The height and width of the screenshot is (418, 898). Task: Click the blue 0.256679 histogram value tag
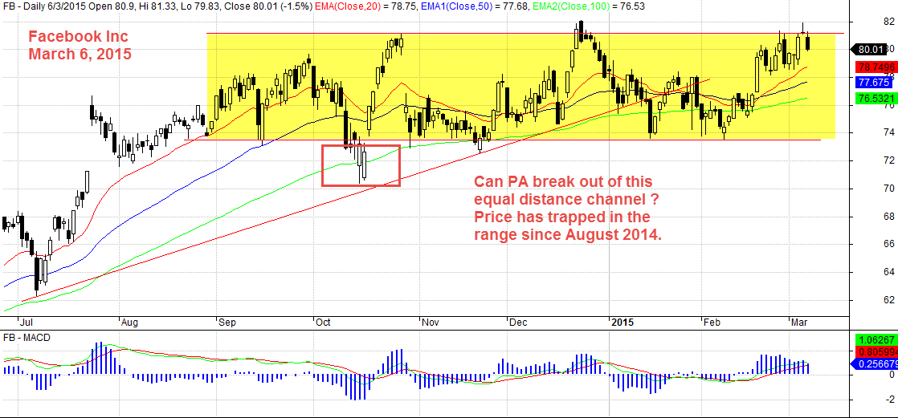(875, 363)
